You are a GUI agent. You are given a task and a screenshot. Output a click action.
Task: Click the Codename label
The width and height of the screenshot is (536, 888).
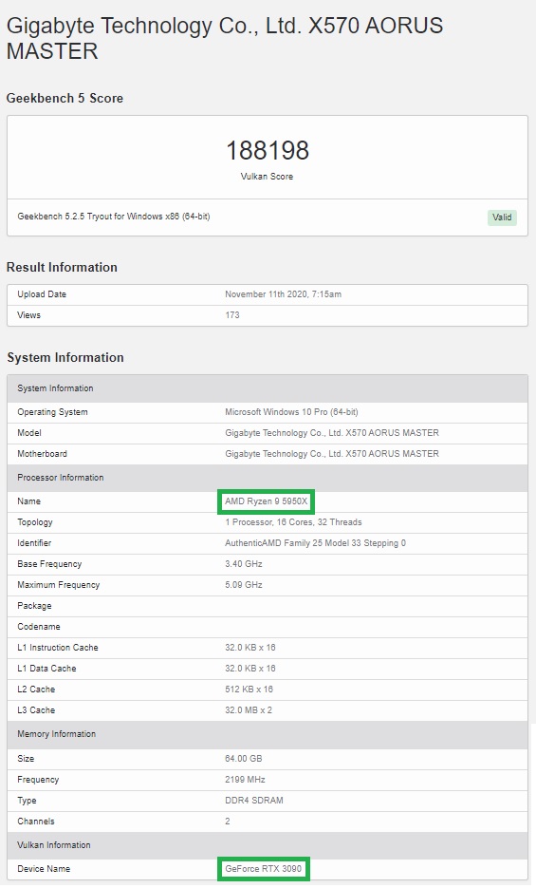[x=39, y=628]
